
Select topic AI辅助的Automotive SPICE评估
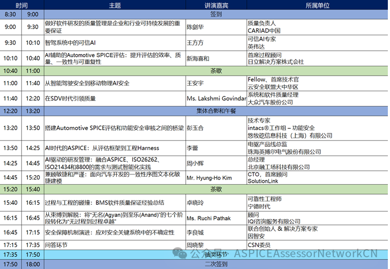click(115, 58)
